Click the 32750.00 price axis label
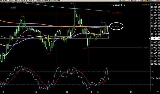This screenshot has height=94, width=160. point(155,56)
